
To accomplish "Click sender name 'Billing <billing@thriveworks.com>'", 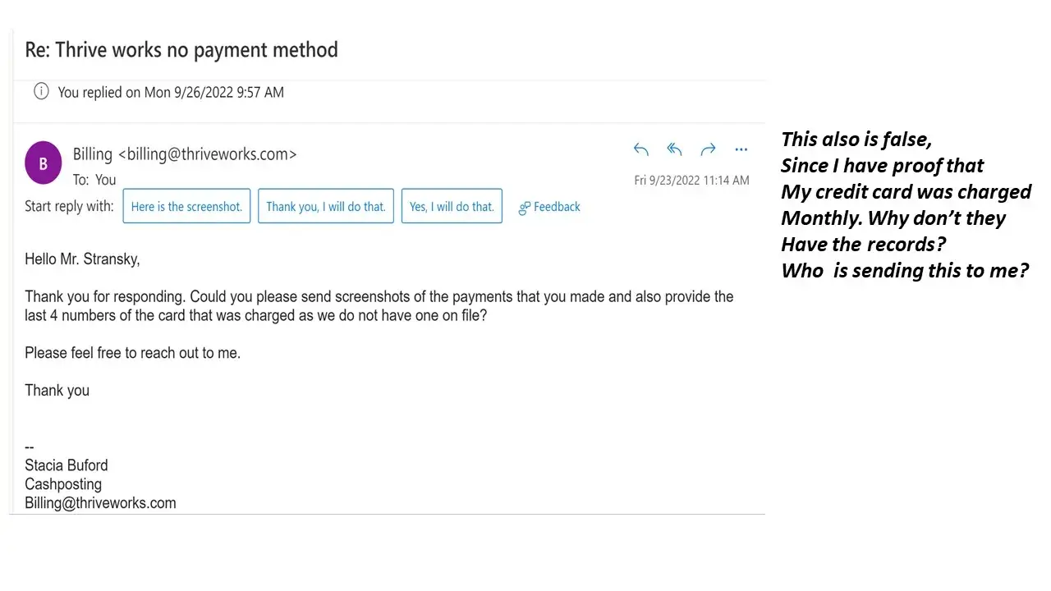I will (185, 153).
